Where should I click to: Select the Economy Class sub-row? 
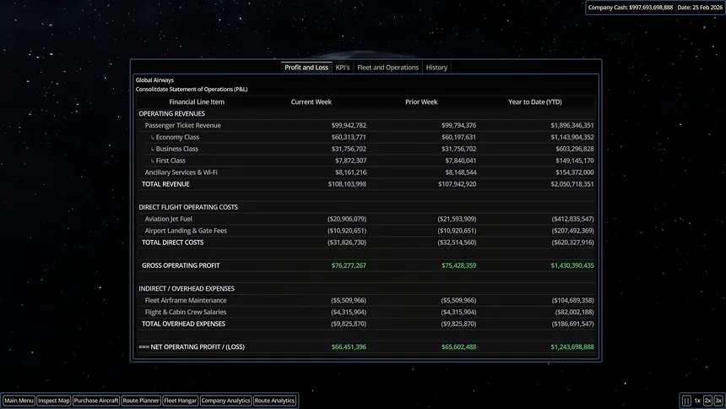tap(366, 137)
